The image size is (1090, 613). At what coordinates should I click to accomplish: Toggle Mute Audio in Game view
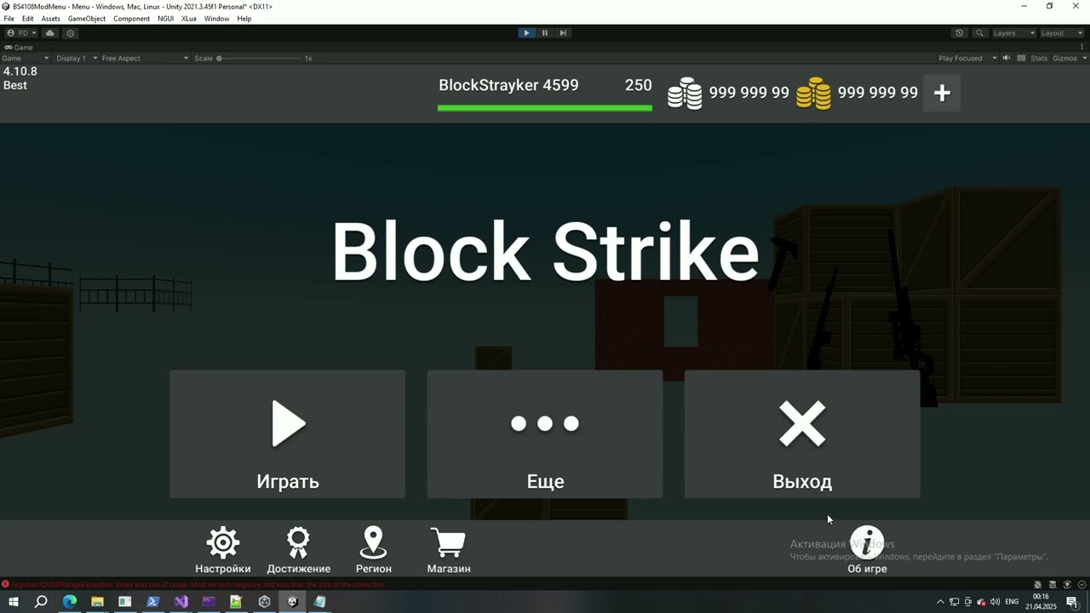1007,59
